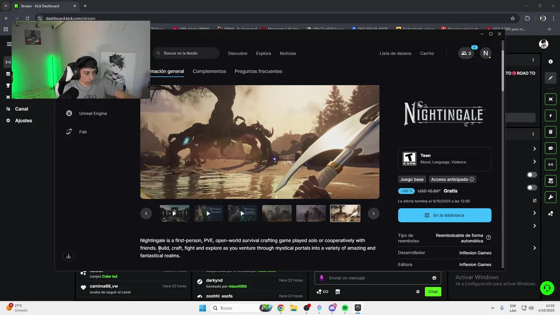
Task: Open the lower three-dot panel menu
Action: click(533, 134)
